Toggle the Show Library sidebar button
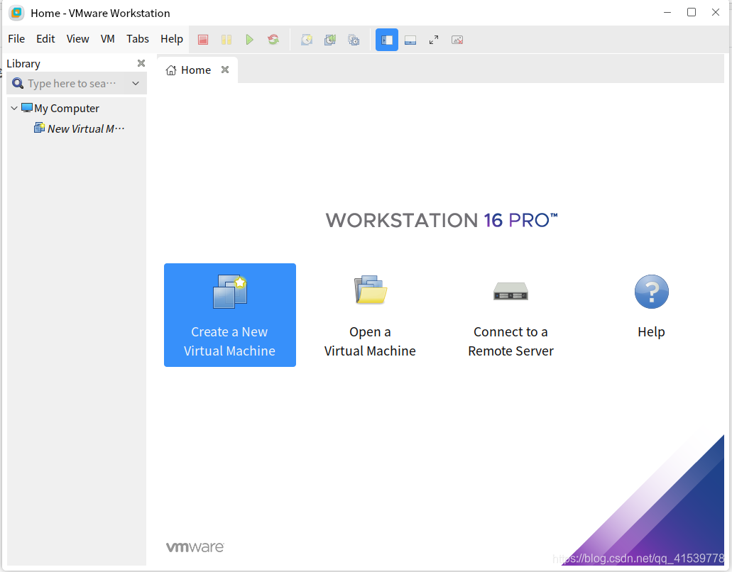732x572 pixels. coord(387,40)
